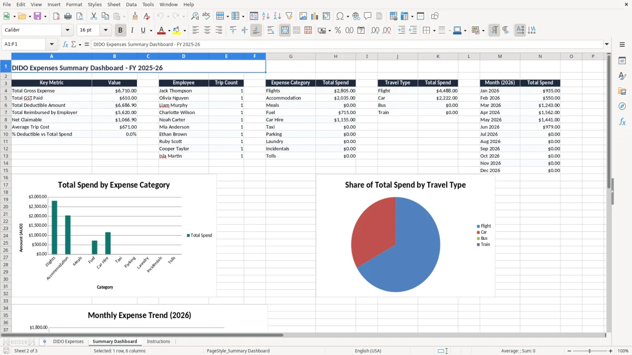Toggle right-to-left text direction
The image size is (632, 355).
click(506, 31)
